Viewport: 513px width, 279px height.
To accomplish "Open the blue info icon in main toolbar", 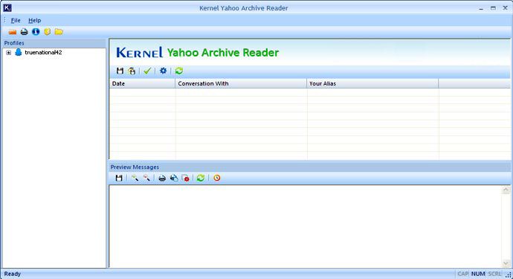I will click(36, 32).
